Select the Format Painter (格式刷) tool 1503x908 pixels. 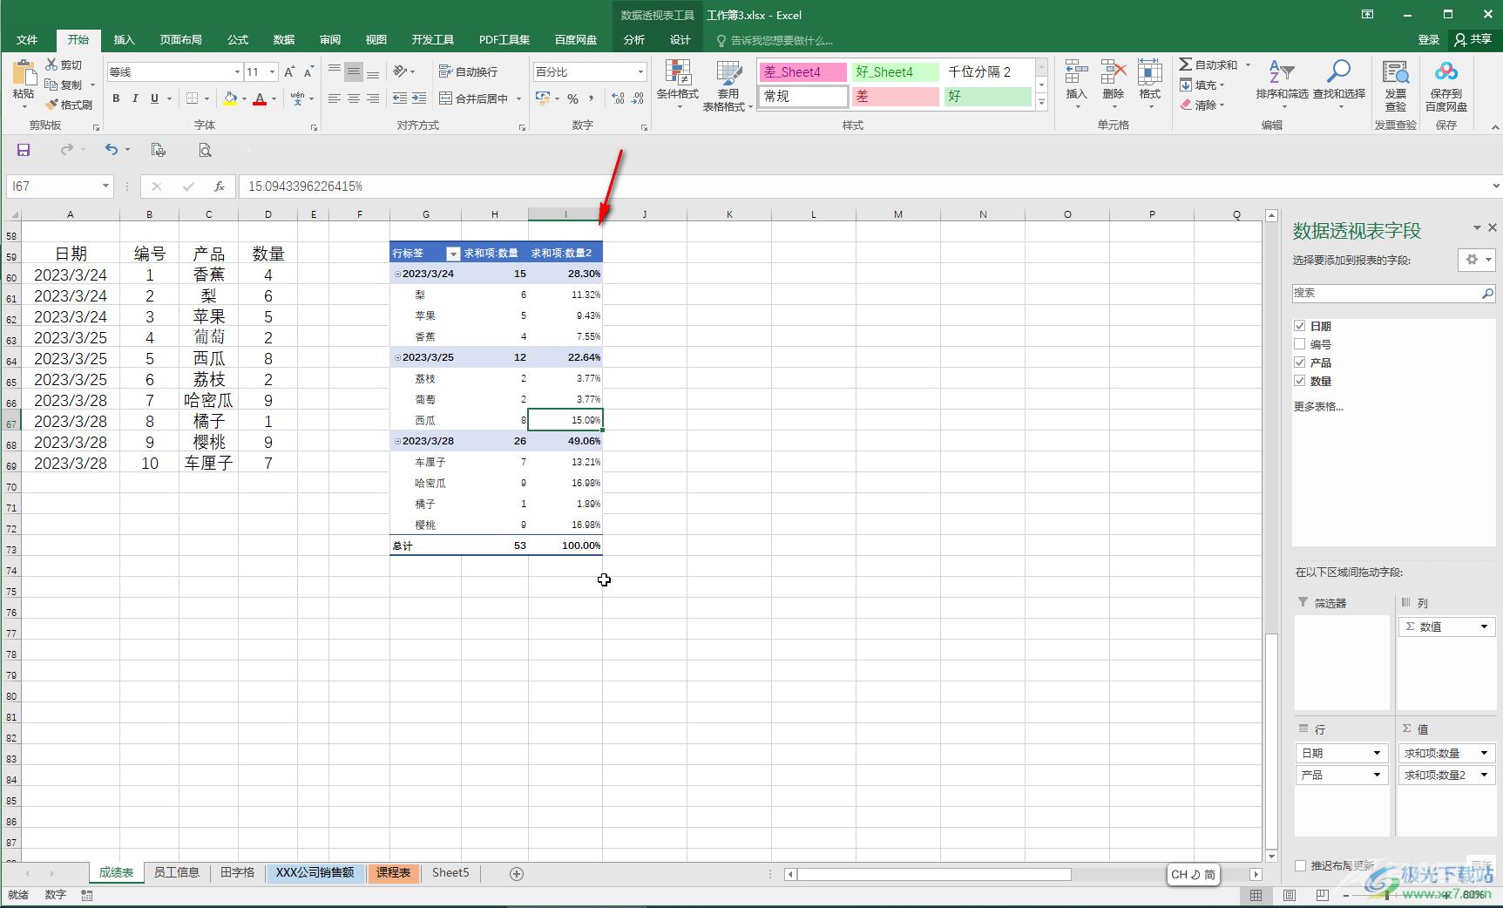tap(69, 105)
